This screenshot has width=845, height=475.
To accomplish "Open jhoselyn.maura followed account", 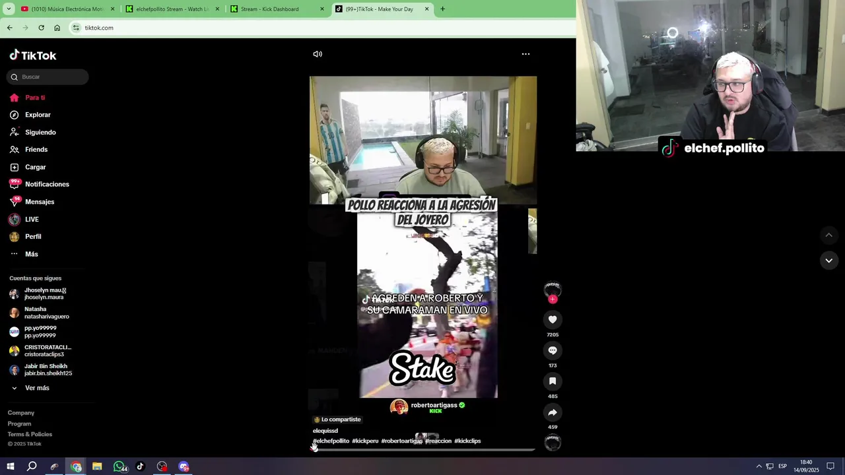I will 45,294.
